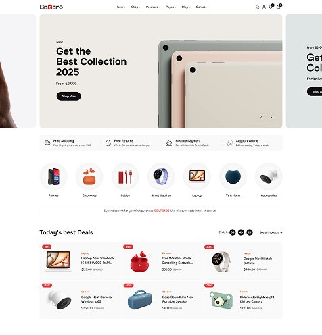Expand the Products menu dropdown
The width and height of the screenshot is (322, 335).
(153, 7)
